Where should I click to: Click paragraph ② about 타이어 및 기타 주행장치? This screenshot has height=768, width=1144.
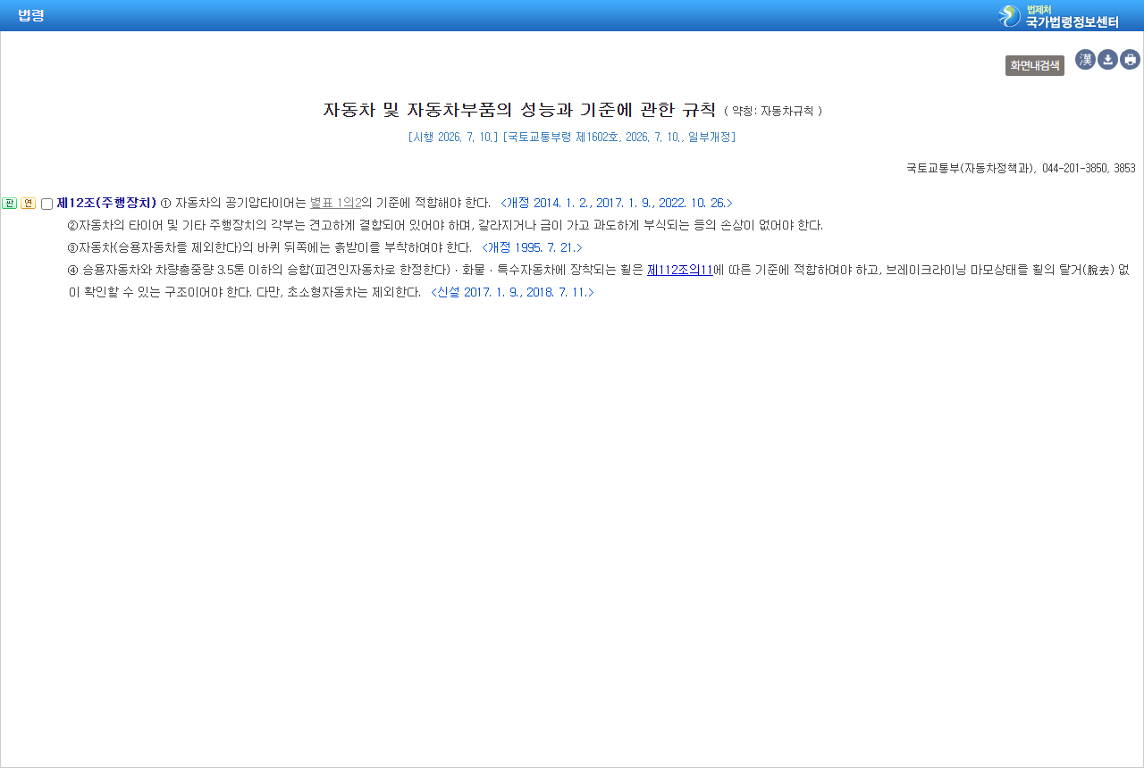[x=445, y=225]
